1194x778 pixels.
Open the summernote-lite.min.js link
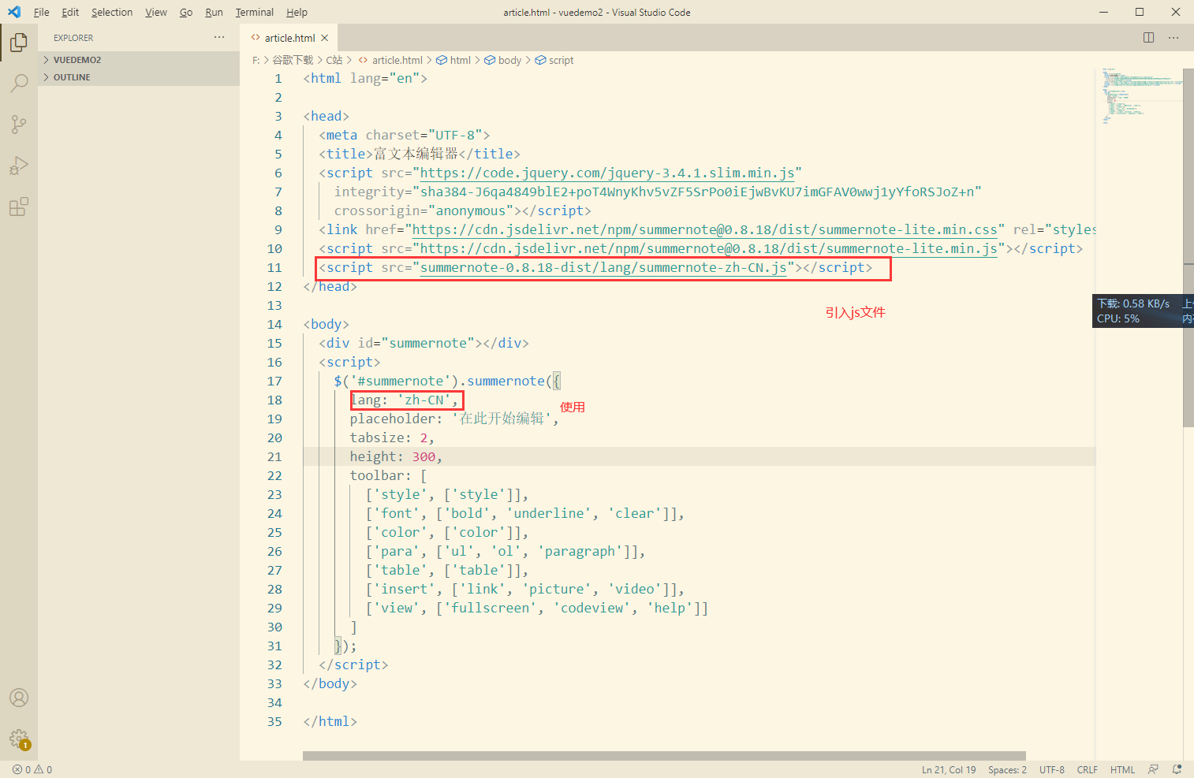(708, 248)
